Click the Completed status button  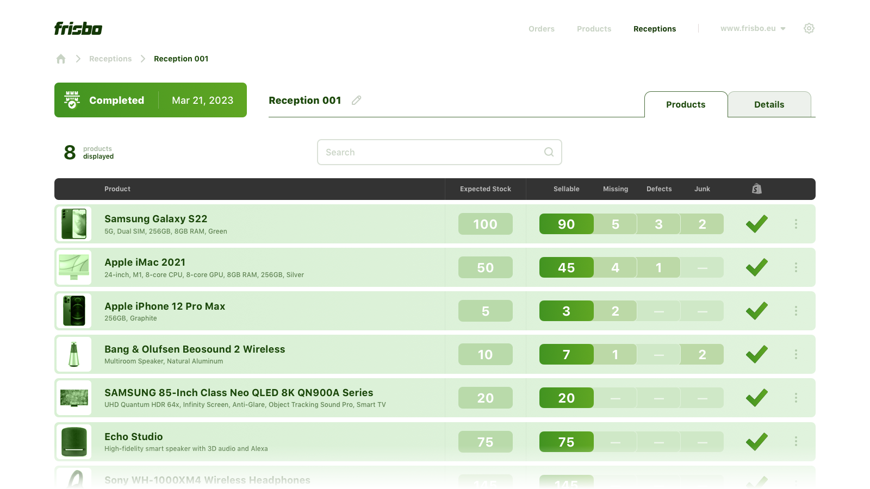pyautogui.click(x=151, y=100)
